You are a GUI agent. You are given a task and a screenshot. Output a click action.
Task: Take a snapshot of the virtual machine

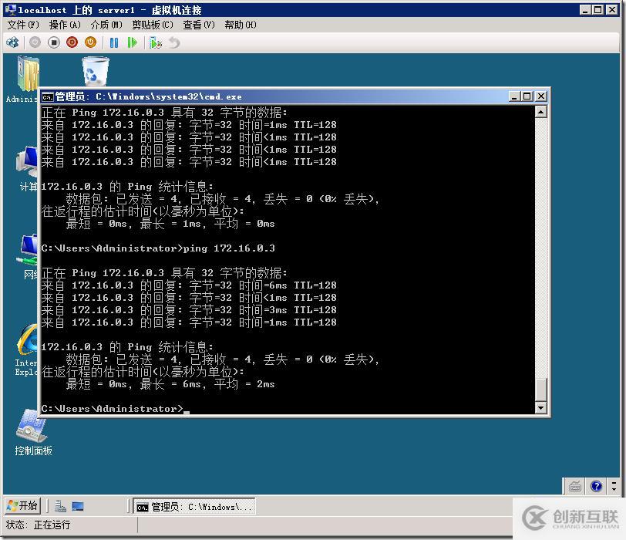[x=155, y=42]
